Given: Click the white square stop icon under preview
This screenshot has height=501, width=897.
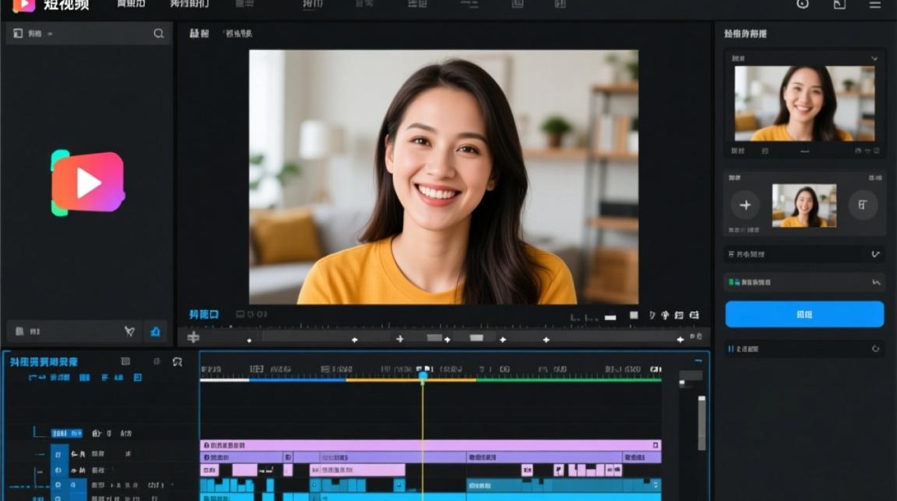Looking at the screenshot, I should (634, 315).
